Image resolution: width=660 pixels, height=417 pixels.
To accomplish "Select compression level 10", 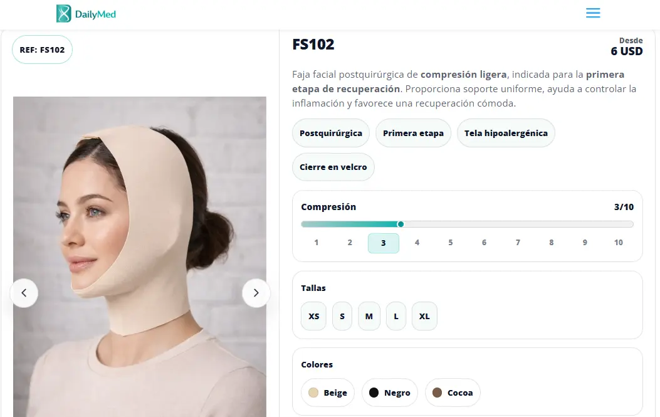I will point(618,243).
